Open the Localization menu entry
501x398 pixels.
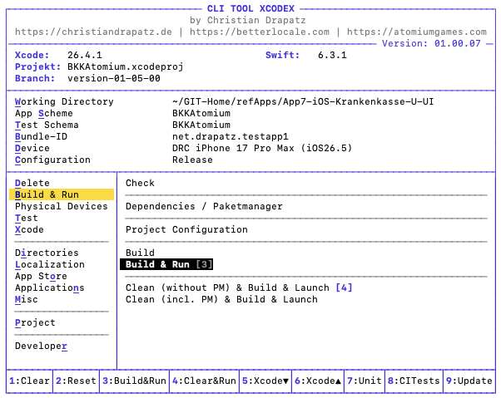(x=50, y=264)
